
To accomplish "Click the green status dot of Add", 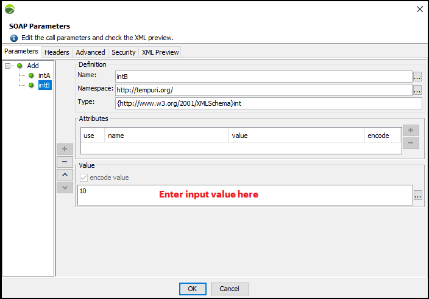I will pos(19,66).
